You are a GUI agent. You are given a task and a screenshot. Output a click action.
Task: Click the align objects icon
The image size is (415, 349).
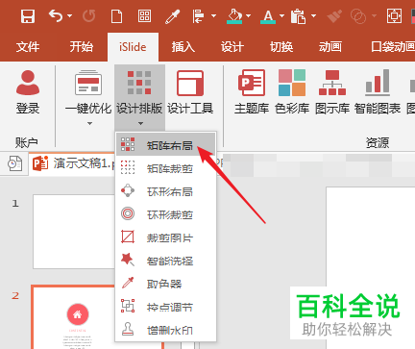coord(199,16)
